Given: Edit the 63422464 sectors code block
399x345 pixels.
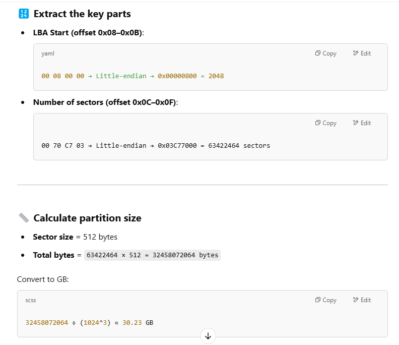Looking at the screenshot, I should pos(362,123).
